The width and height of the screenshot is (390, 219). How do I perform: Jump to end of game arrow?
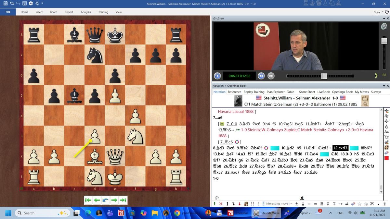coord(123,200)
